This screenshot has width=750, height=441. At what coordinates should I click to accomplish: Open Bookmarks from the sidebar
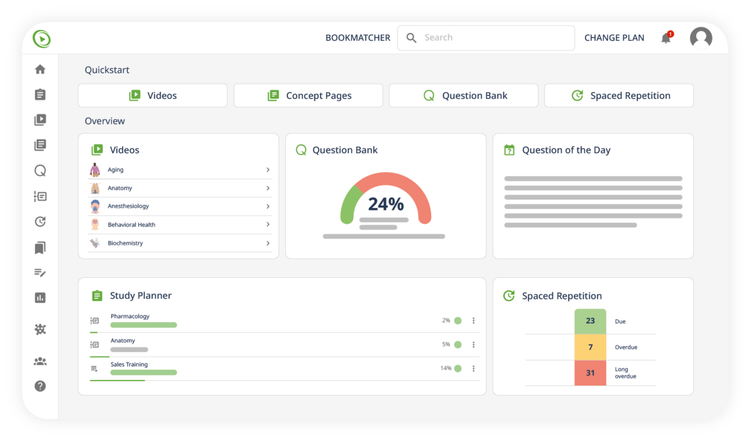click(40, 247)
